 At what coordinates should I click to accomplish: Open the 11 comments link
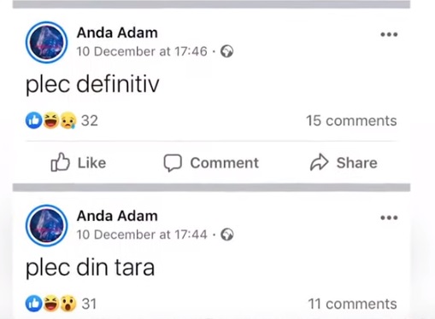[x=352, y=304]
